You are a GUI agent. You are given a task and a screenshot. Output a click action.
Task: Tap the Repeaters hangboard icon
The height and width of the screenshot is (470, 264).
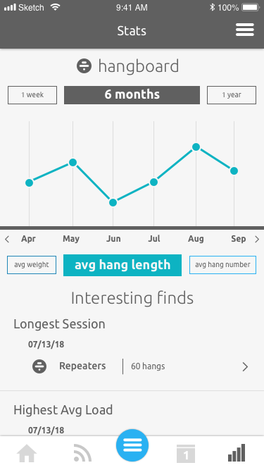[39, 366]
